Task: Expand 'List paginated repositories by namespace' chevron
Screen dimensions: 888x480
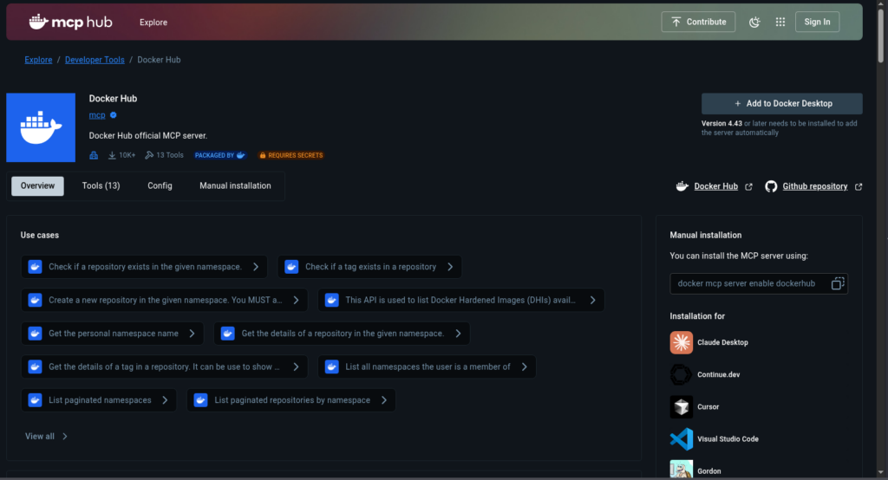Action: [x=384, y=400]
